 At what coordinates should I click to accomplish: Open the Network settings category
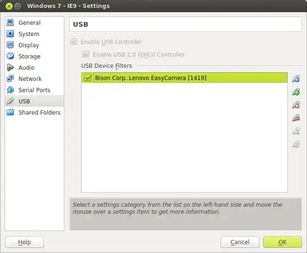click(x=35, y=79)
